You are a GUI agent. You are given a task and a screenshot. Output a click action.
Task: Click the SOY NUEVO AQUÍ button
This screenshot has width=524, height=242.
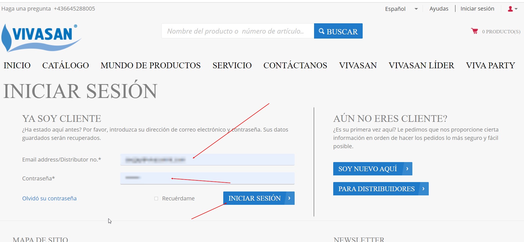click(x=373, y=169)
